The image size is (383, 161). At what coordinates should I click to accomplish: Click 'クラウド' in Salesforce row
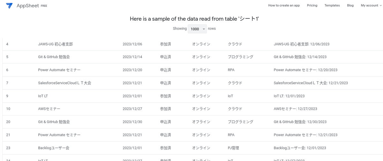(x=235, y=83)
